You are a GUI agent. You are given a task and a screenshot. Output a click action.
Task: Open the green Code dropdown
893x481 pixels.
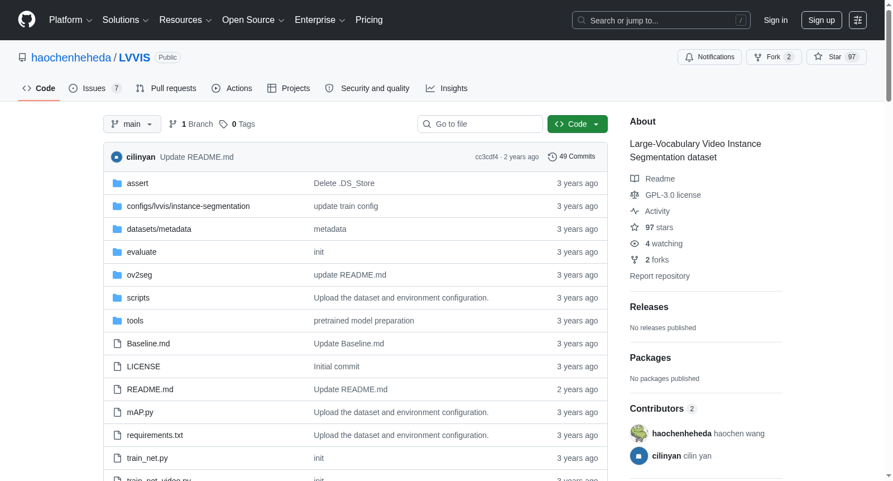(x=577, y=124)
